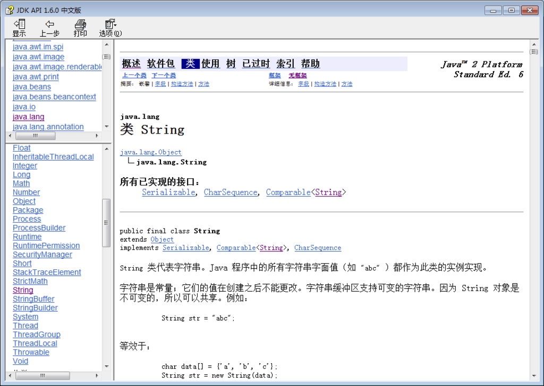Select java.awt.print package
The image size is (544, 386).
36,77
